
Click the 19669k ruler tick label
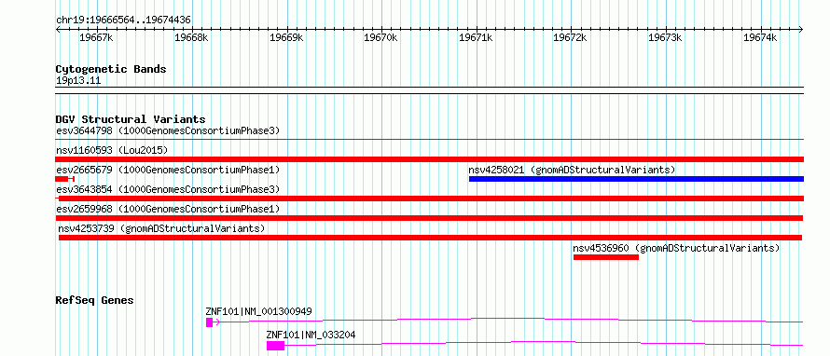click(286, 37)
